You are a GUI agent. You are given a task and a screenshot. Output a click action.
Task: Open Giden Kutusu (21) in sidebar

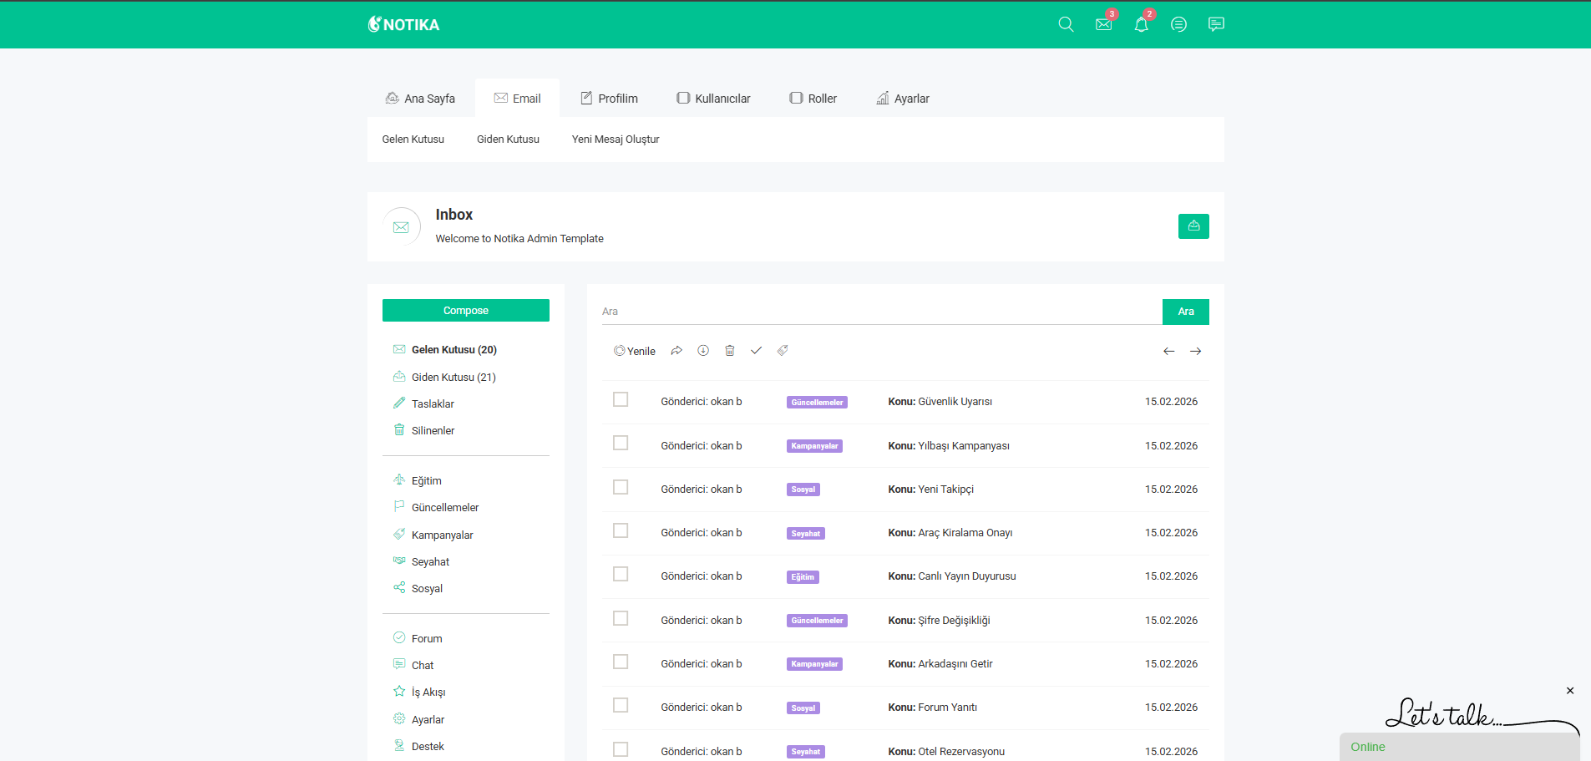tap(453, 378)
